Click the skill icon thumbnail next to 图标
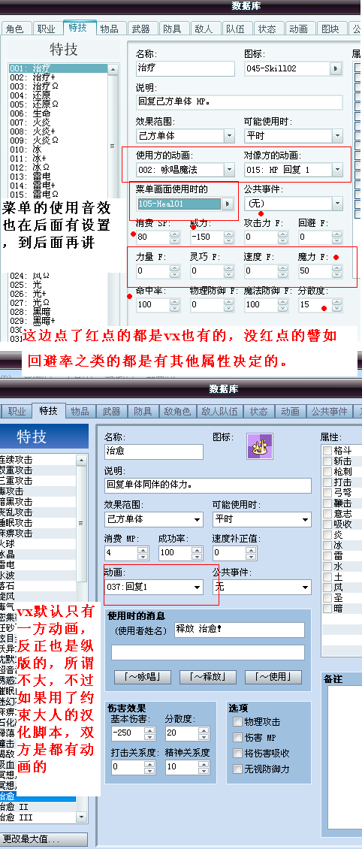The height and width of the screenshot is (849, 362). [260, 446]
